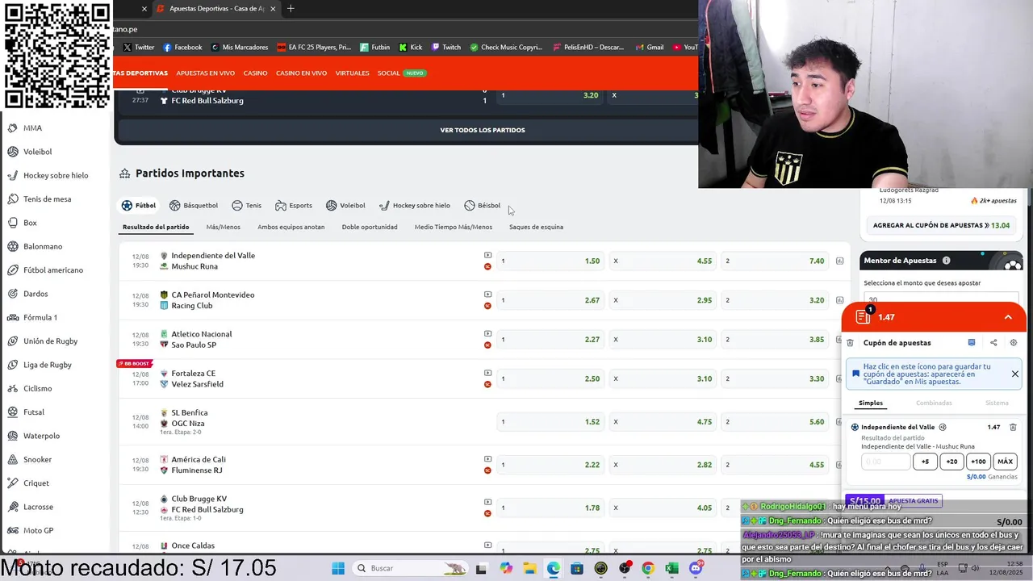Click Windows Start button
Screen dimensions: 1033x581
coord(337,568)
